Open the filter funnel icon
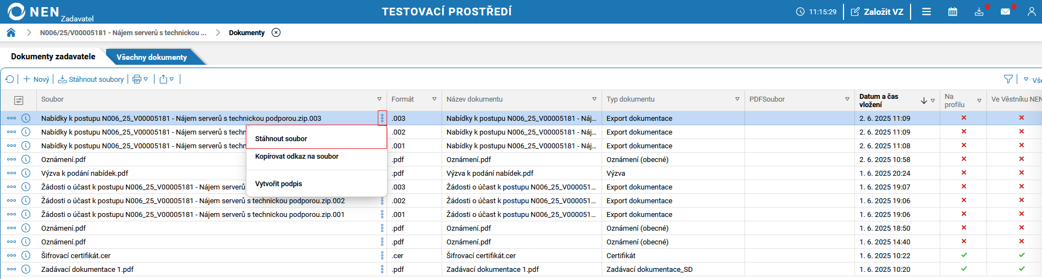 (1008, 79)
